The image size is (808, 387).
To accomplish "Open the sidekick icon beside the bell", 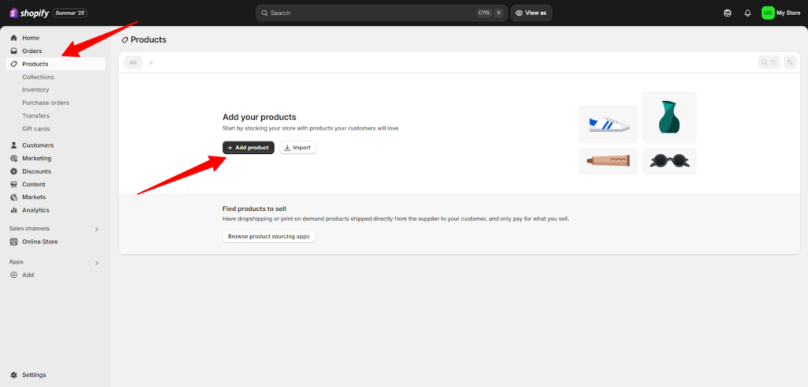I will 727,13.
